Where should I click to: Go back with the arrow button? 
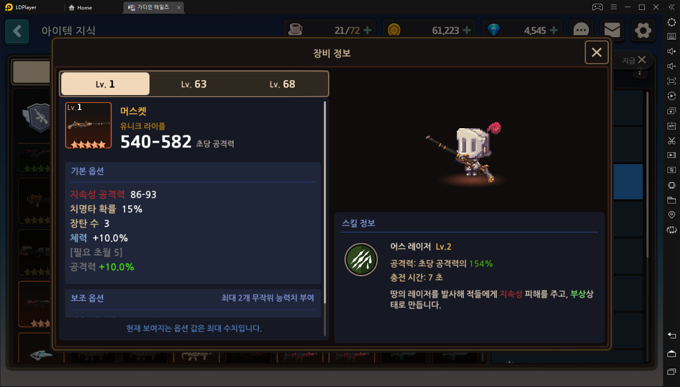click(x=17, y=31)
